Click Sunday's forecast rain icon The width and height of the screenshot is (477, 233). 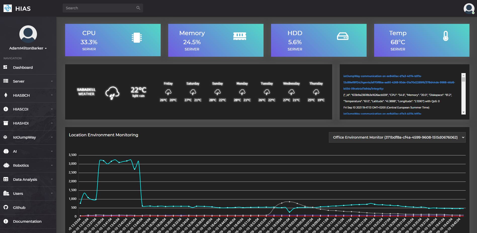click(218, 92)
